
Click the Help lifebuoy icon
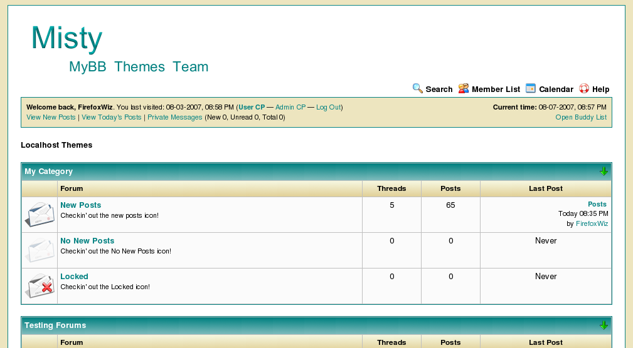(584, 88)
